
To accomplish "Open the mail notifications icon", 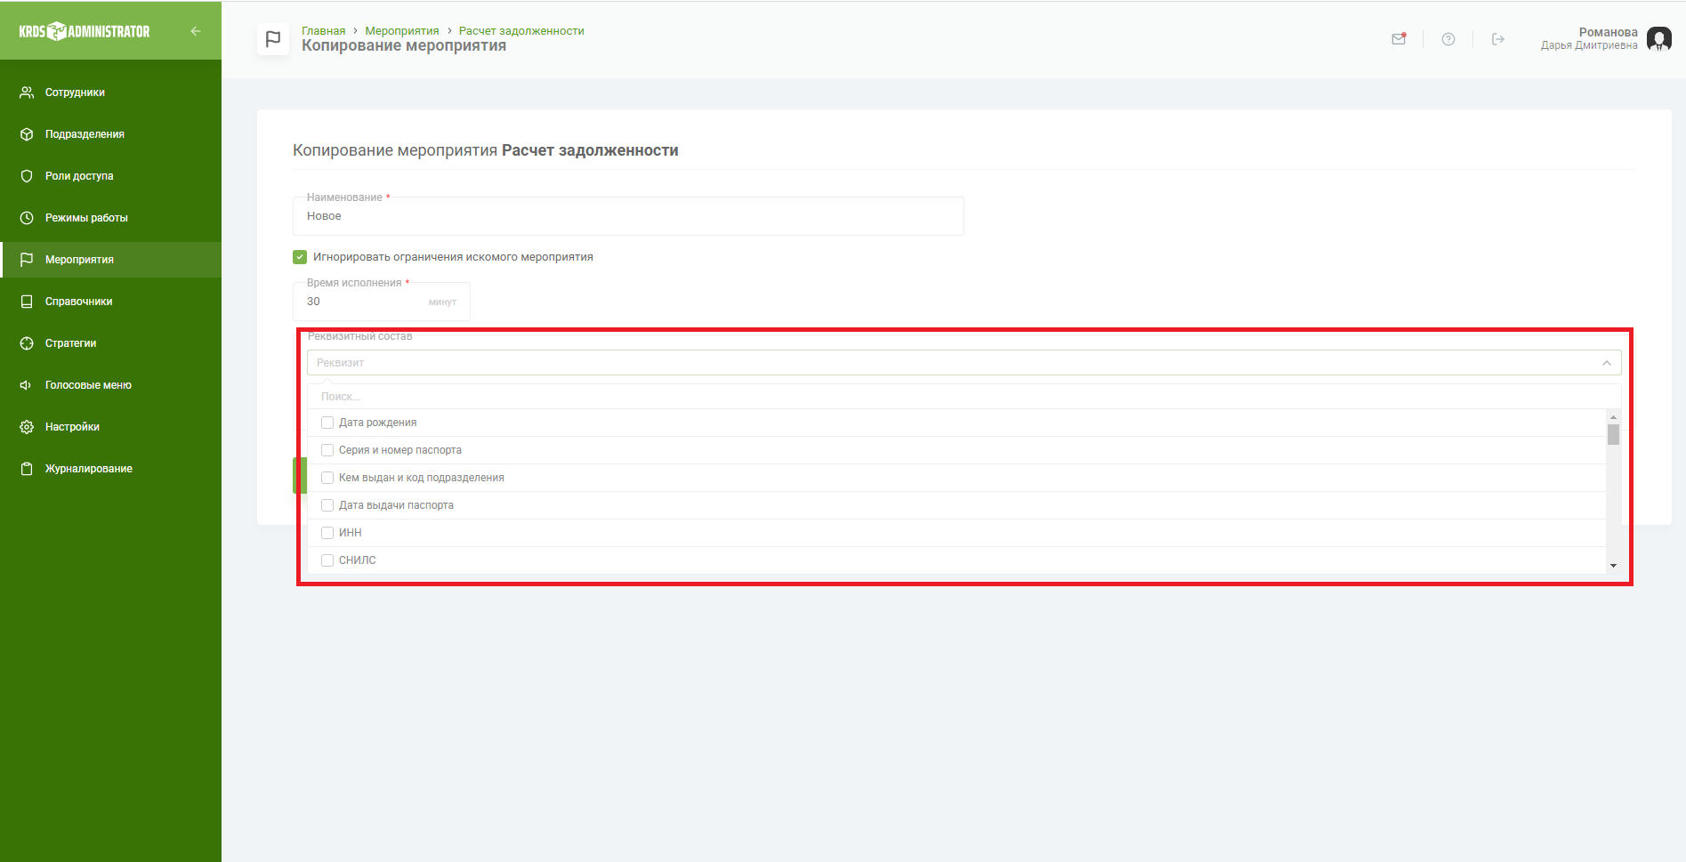I will pos(1399,39).
